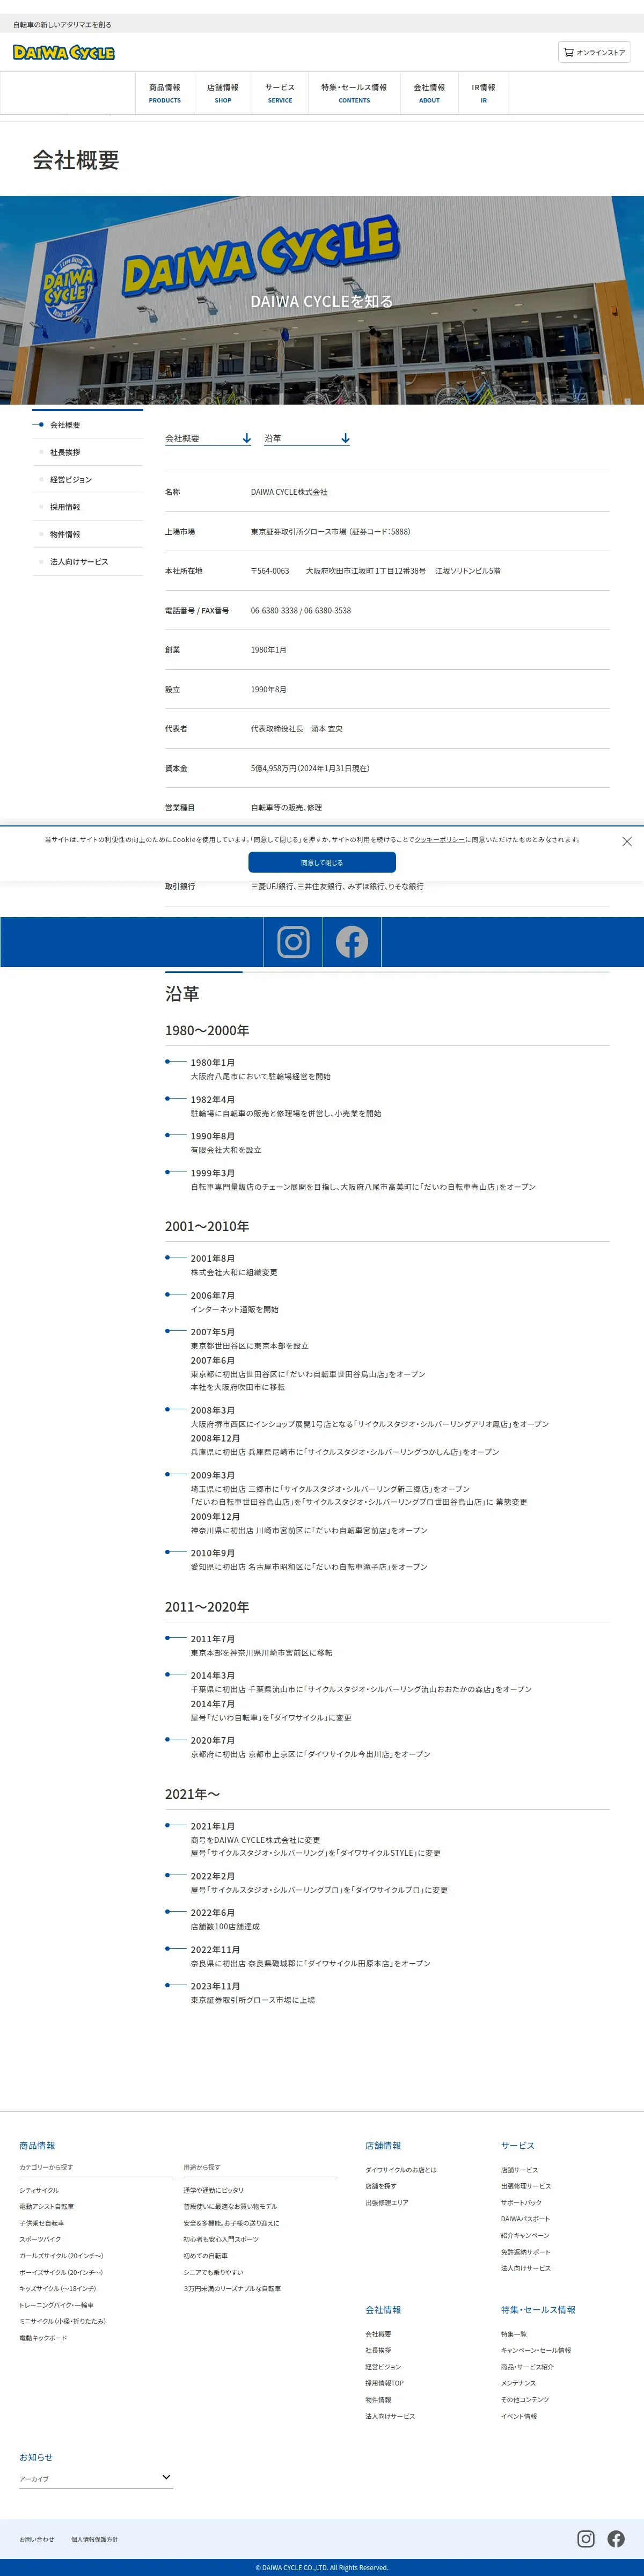The image size is (644, 2576).
Task: Open footer link お問い合わせ
Action: (x=37, y=2539)
